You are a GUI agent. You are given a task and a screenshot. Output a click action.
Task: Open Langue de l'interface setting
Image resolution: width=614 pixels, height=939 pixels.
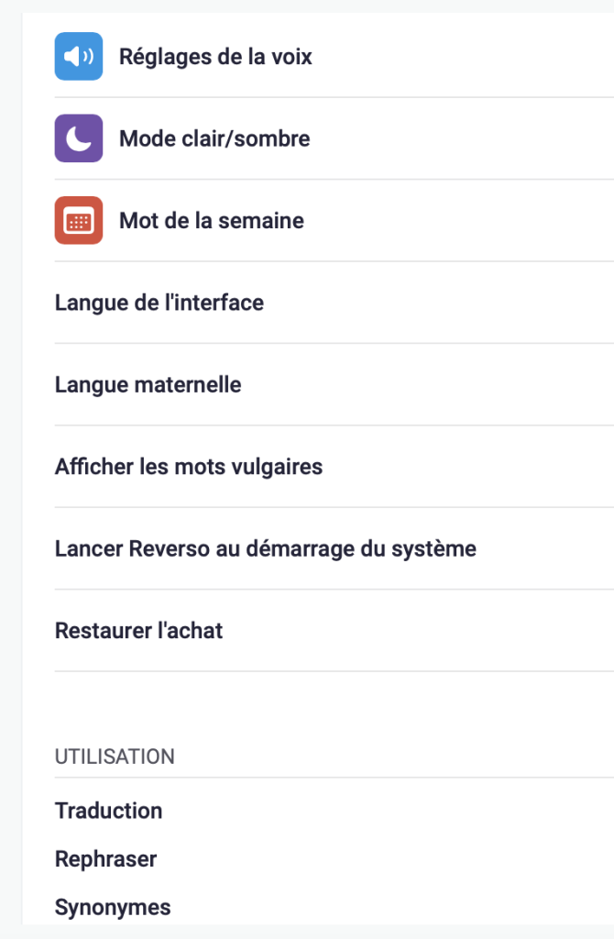coord(159,303)
